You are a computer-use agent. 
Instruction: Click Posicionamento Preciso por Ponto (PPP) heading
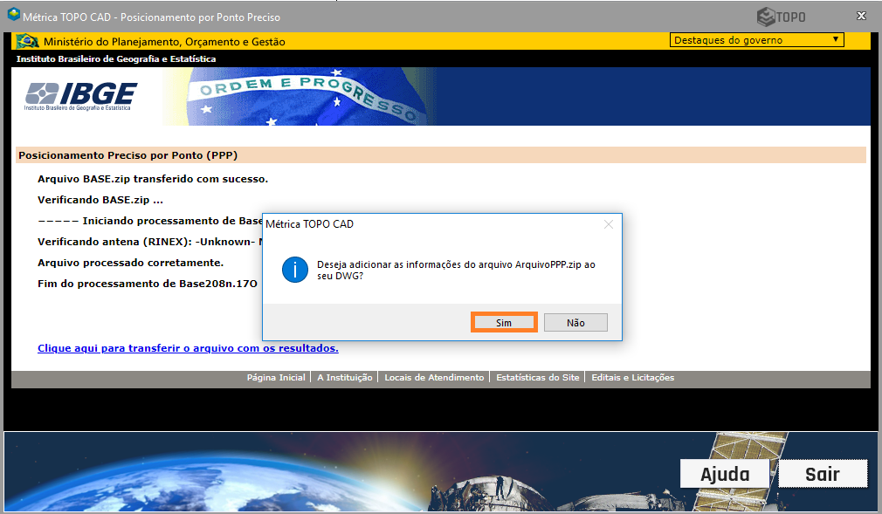[127, 155]
